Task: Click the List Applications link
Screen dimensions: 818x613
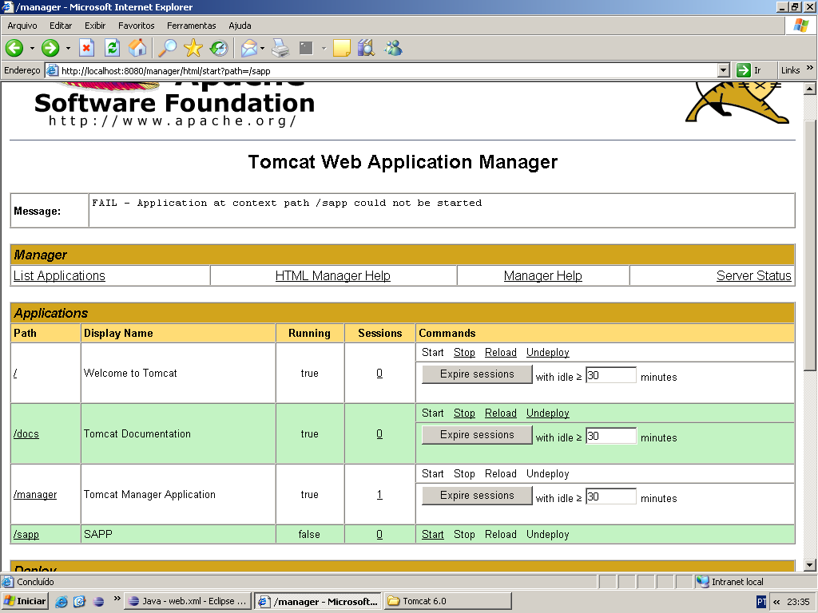Action: point(59,275)
